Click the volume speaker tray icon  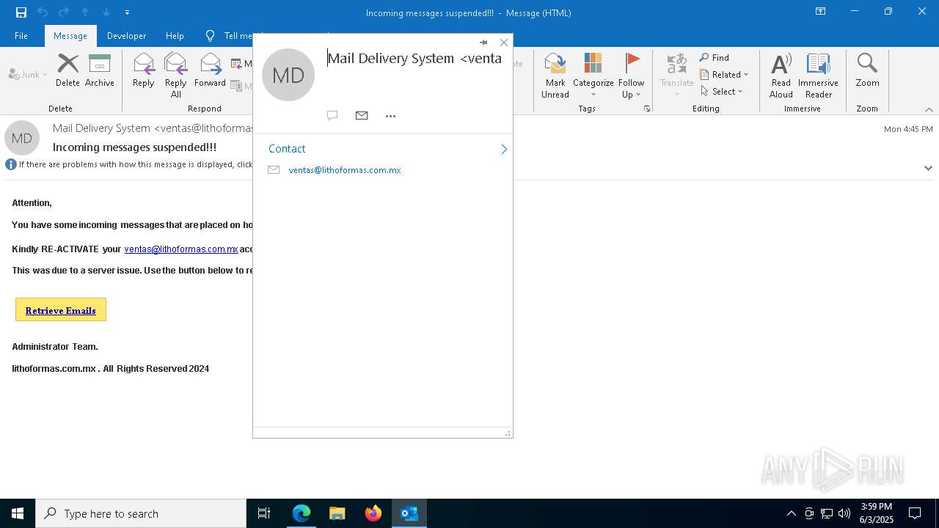click(844, 513)
